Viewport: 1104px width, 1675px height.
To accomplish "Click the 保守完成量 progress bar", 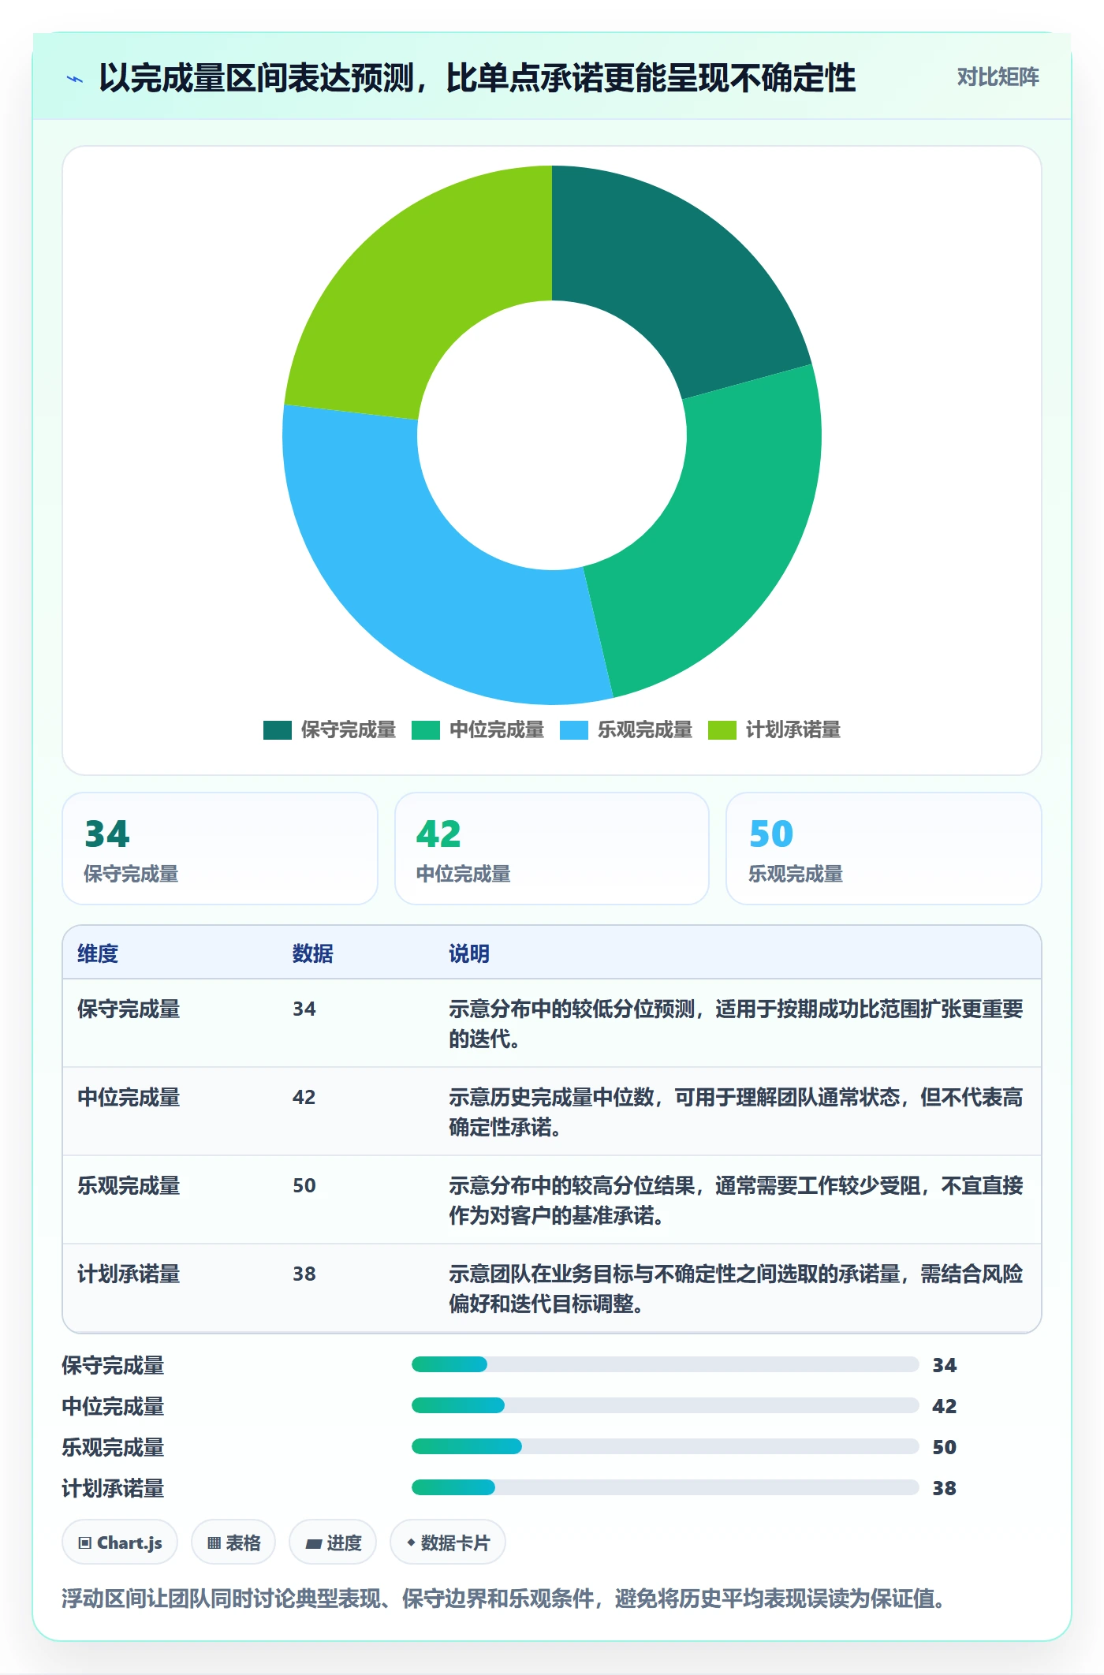I will (x=666, y=1364).
